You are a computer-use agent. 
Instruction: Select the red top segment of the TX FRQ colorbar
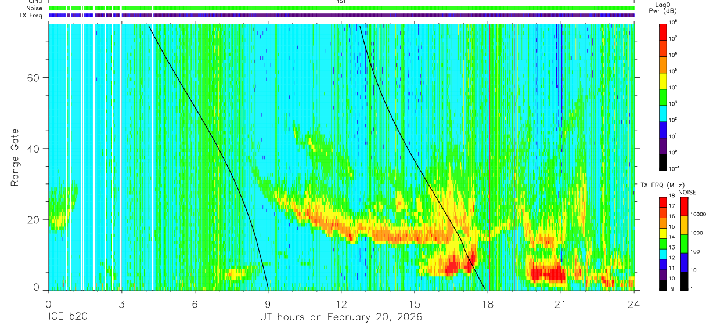(662, 203)
